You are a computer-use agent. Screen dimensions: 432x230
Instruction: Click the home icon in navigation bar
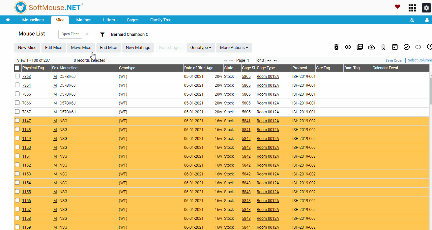click(8, 20)
